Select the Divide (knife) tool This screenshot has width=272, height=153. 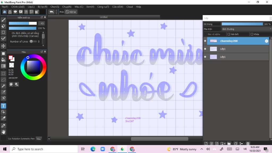pyautogui.click(x=3, y=118)
